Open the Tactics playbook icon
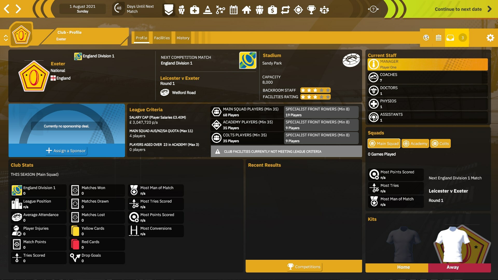This screenshot has height=280, width=498. coord(220,10)
